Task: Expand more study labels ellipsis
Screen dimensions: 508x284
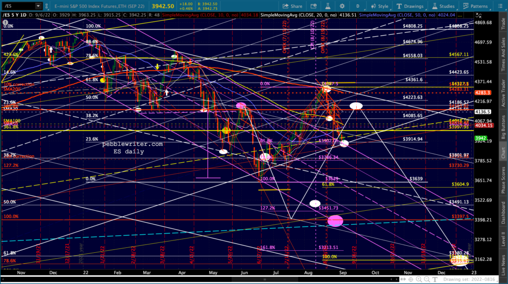Action: pos(459,15)
